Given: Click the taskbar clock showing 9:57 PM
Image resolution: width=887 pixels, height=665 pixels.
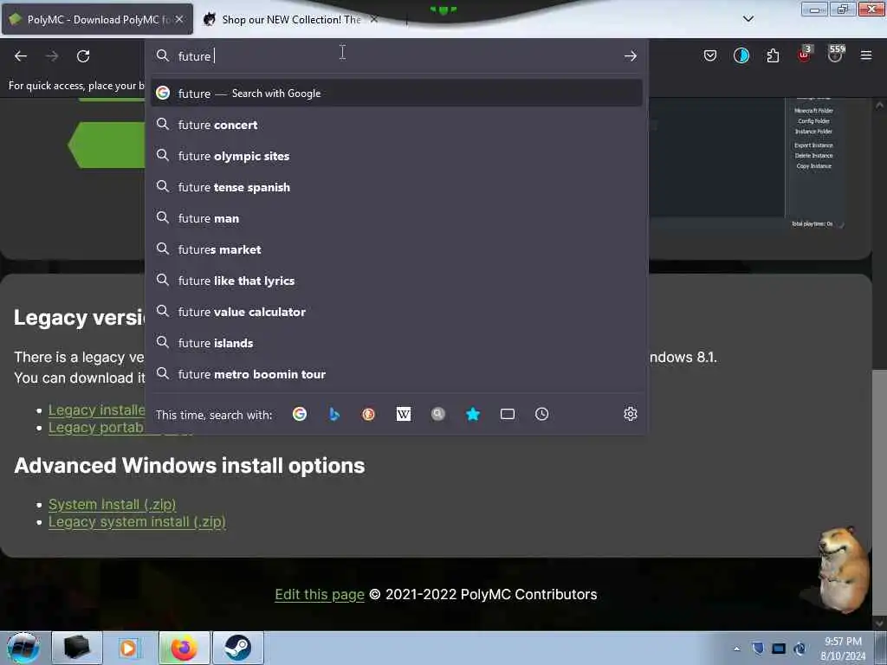Looking at the screenshot, I should pos(843,649).
